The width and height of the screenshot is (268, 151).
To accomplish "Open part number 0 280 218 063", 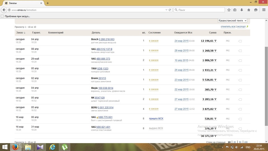I will (x=106, y=39).
